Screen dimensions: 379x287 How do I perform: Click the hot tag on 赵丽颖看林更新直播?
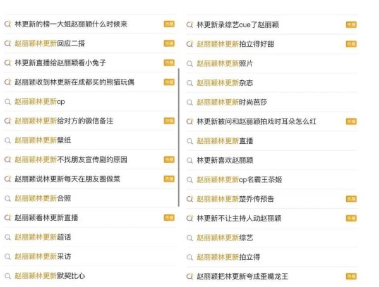point(169,218)
